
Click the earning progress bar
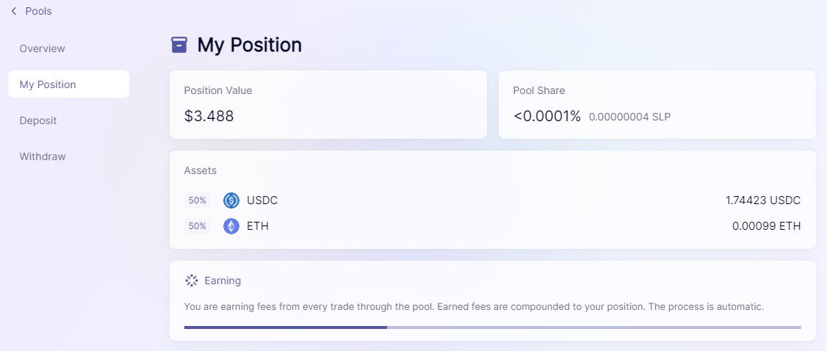(x=493, y=328)
